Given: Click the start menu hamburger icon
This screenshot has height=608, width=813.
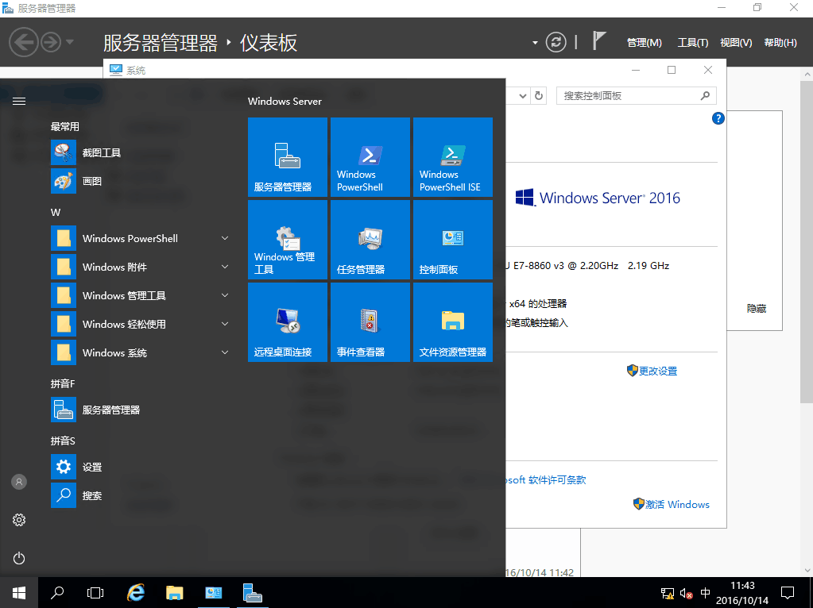Looking at the screenshot, I should pos(19,101).
